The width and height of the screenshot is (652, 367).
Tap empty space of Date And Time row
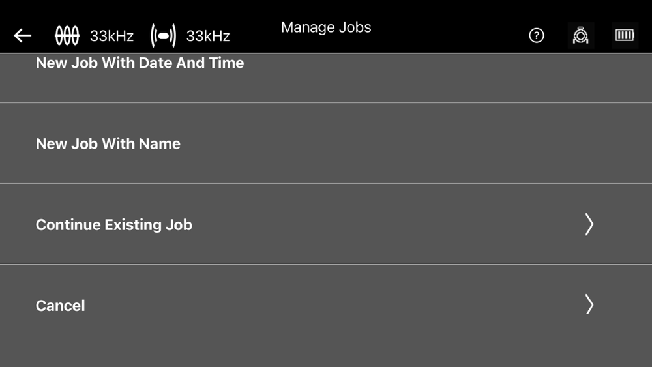[416, 78]
